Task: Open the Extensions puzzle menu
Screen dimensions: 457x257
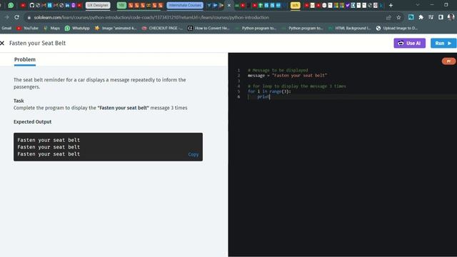Action: tap(421, 17)
